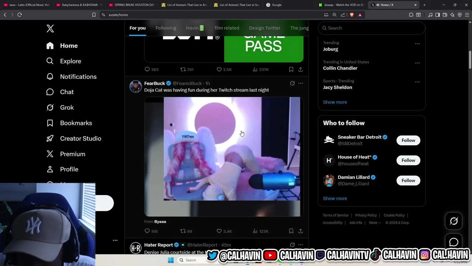This screenshot has height=266, width=472.
Task: Like the post with 2.5K likes
Action: pyautogui.click(x=224, y=69)
